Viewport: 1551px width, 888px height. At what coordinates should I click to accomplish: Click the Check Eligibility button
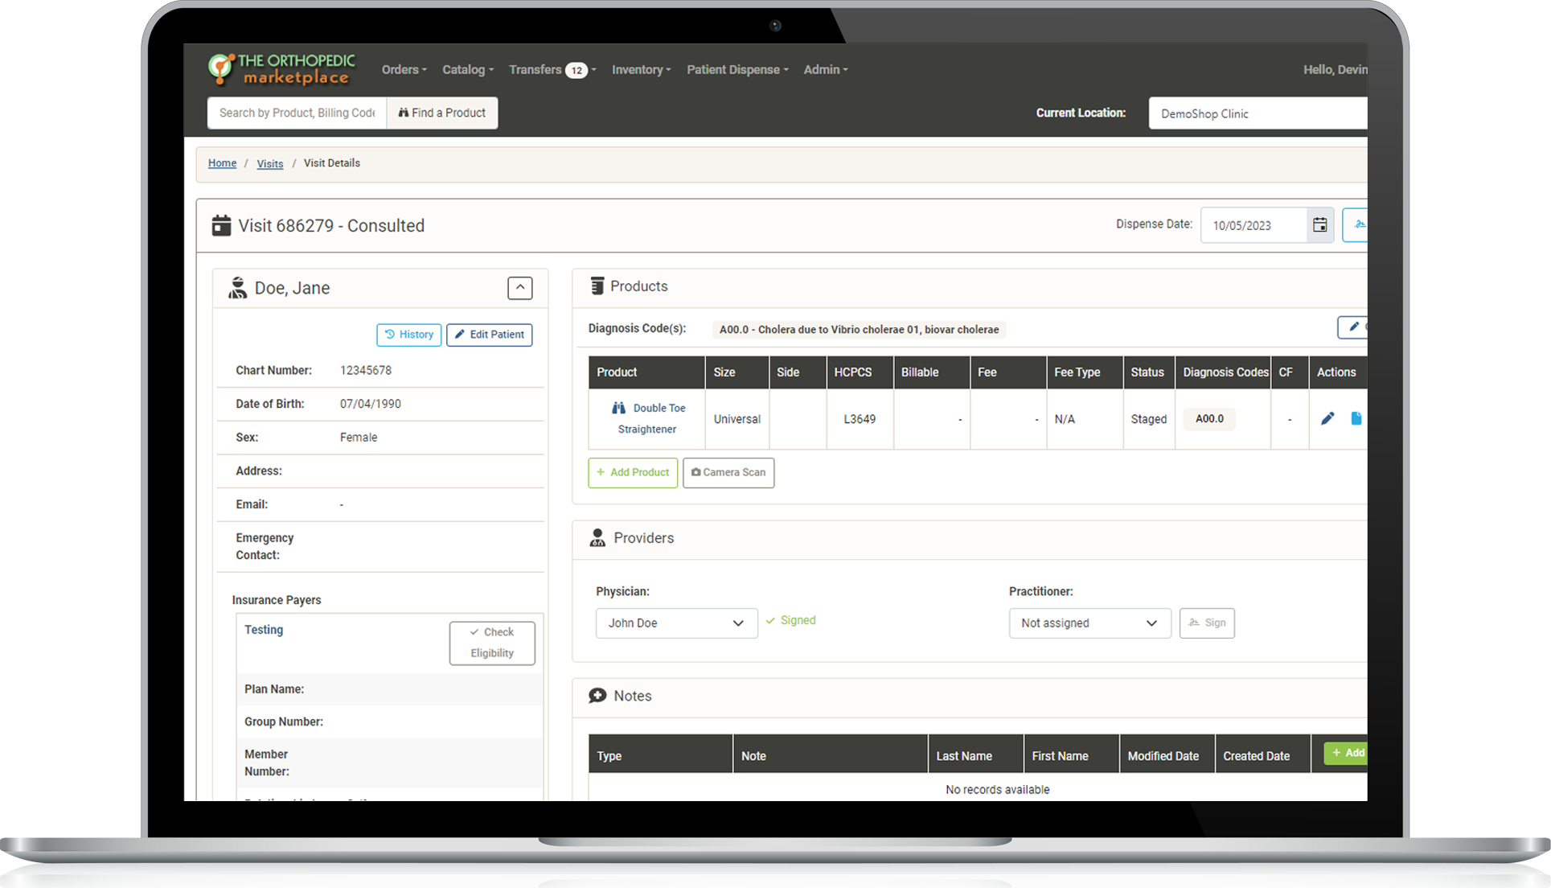[x=492, y=643]
